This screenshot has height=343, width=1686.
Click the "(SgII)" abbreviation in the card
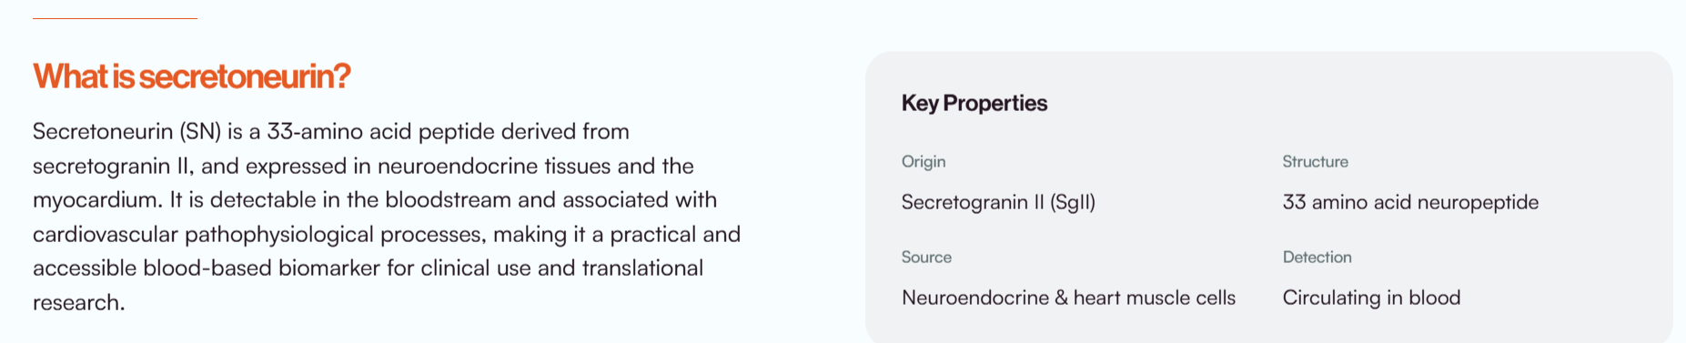coord(1073,202)
